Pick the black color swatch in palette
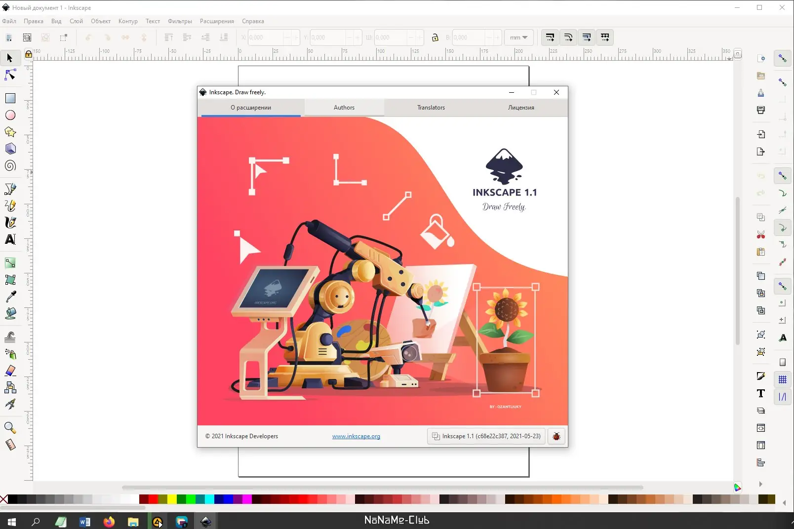 pos(12,499)
